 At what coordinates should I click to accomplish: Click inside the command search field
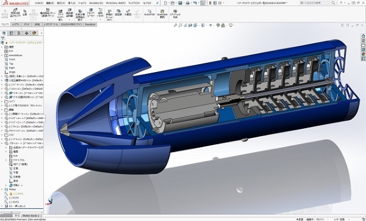coord(315,3)
